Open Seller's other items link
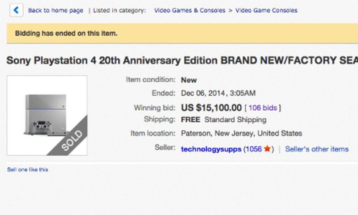The width and height of the screenshot is (358, 215). point(316,149)
